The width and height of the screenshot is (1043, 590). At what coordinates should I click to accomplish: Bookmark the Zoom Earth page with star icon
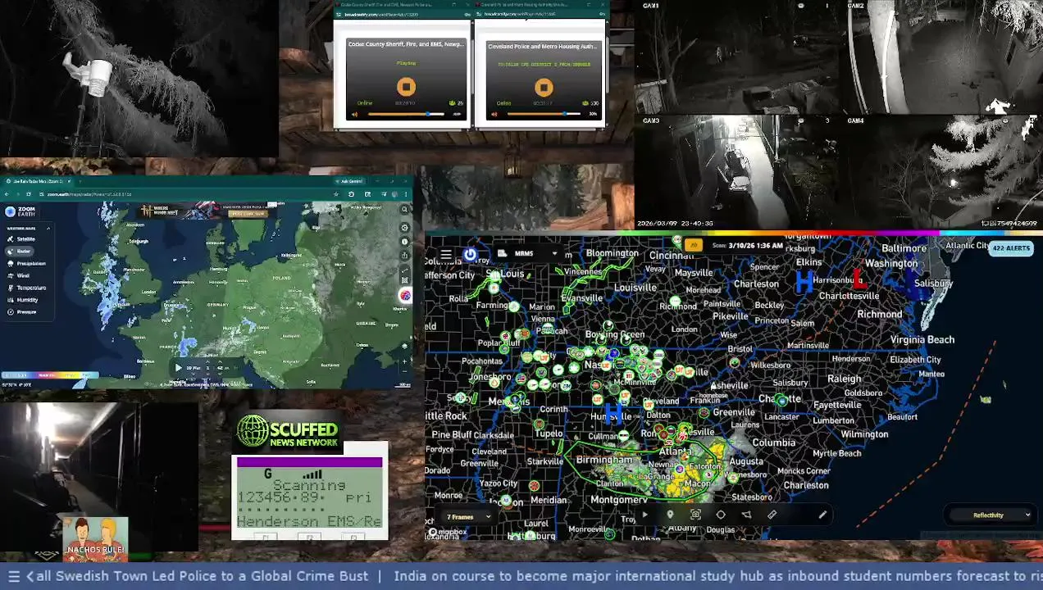(337, 194)
